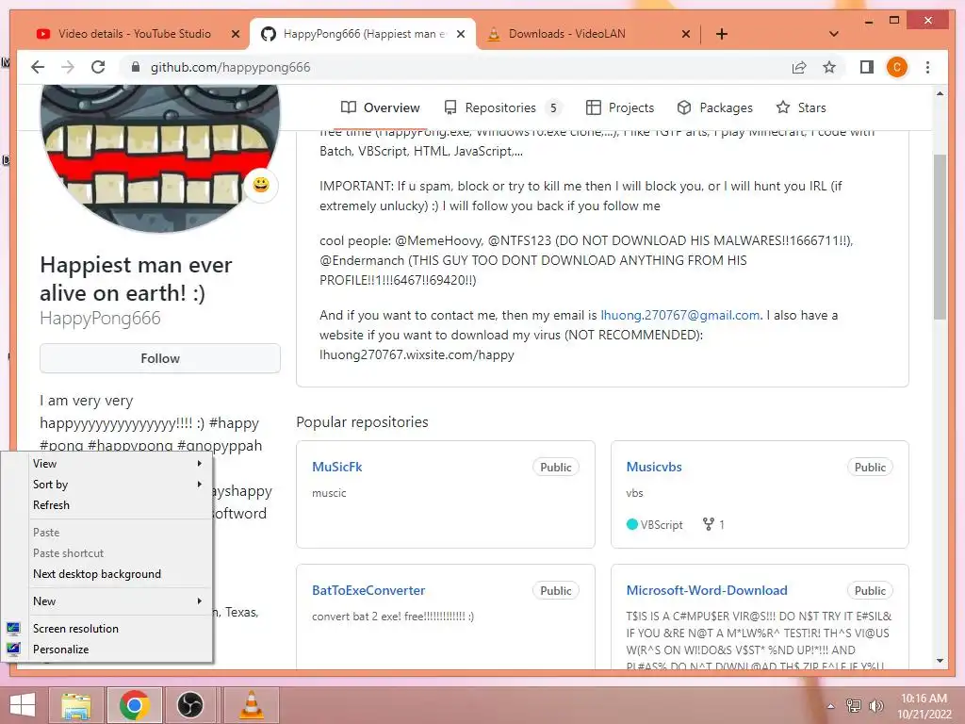The width and height of the screenshot is (965, 724).
Task: Open the Overview profile tab
Action: (381, 107)
